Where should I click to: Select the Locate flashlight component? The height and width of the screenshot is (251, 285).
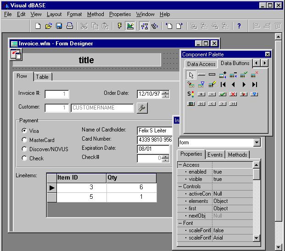[191, 85]
